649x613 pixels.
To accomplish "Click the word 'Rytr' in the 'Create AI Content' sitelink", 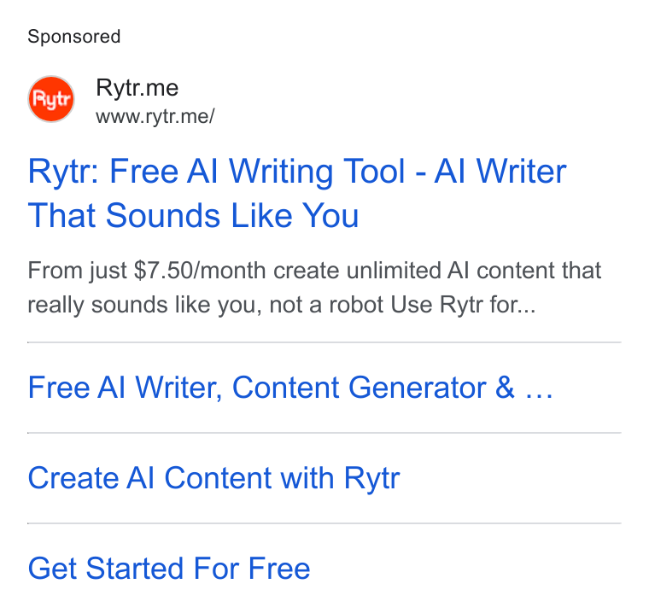I will [x=371, y=479].
